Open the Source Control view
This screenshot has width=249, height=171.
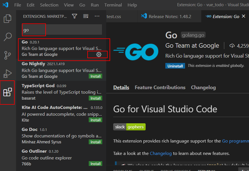(x=7, y=55)
